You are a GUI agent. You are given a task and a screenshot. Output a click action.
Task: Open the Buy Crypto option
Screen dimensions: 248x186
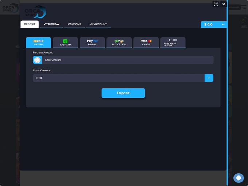coord(119,43)
